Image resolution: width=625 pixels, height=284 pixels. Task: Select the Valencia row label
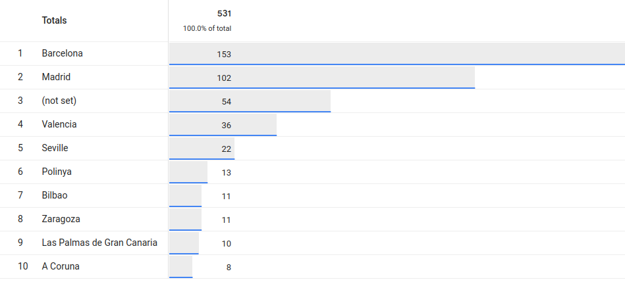click(x=59, y=124)
